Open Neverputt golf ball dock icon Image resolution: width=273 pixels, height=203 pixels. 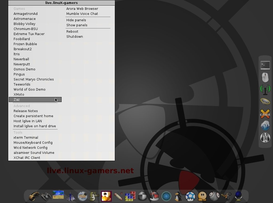point(154,196)
